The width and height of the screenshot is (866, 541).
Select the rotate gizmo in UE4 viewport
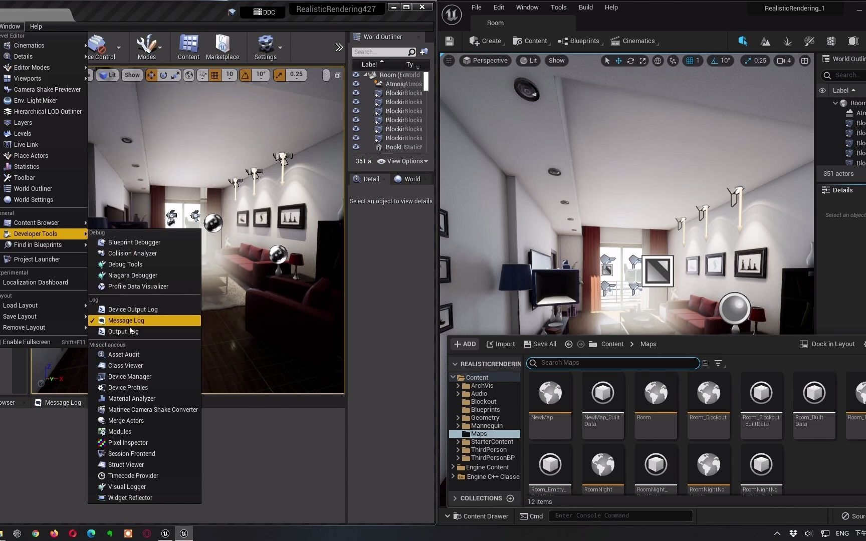pos(163,75)
